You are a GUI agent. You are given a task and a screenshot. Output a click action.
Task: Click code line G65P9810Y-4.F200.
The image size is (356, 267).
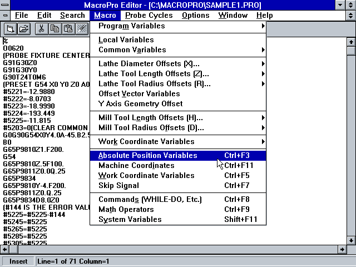click(x=34, y=186)
